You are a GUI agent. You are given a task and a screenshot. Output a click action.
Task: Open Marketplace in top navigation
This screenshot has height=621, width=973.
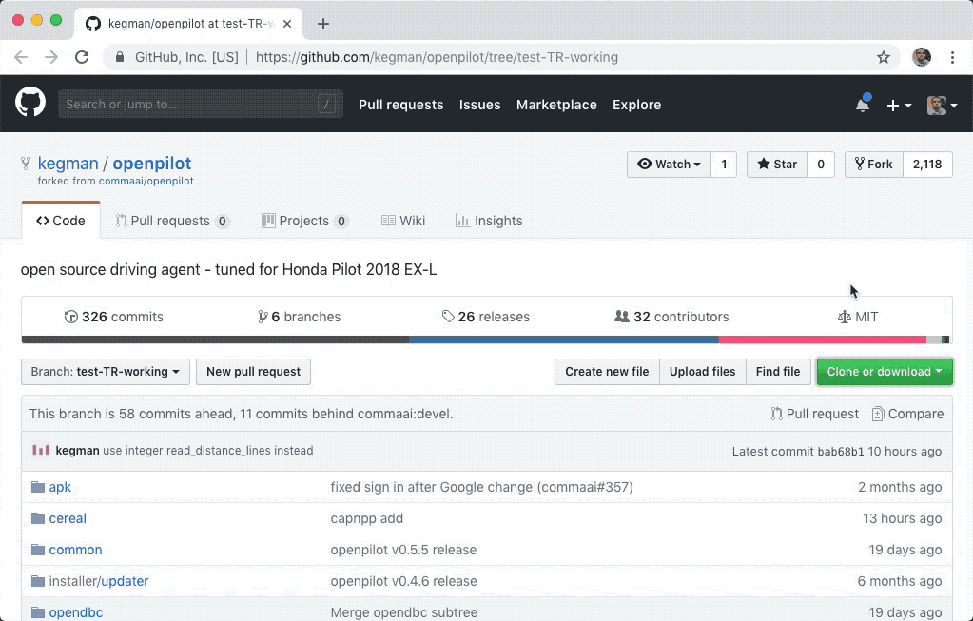pos(556,105)
